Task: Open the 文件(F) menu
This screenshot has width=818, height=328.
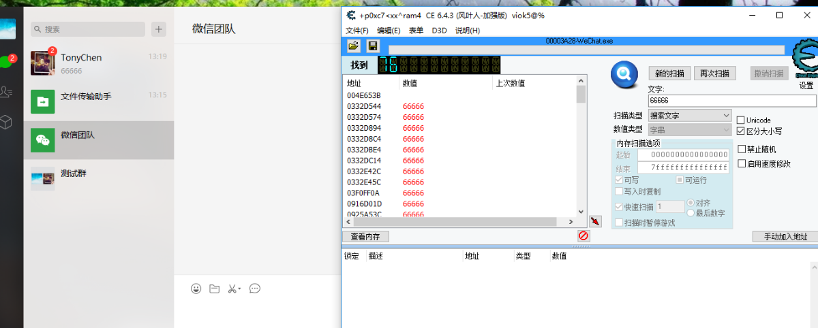Action: pos(357,31)
